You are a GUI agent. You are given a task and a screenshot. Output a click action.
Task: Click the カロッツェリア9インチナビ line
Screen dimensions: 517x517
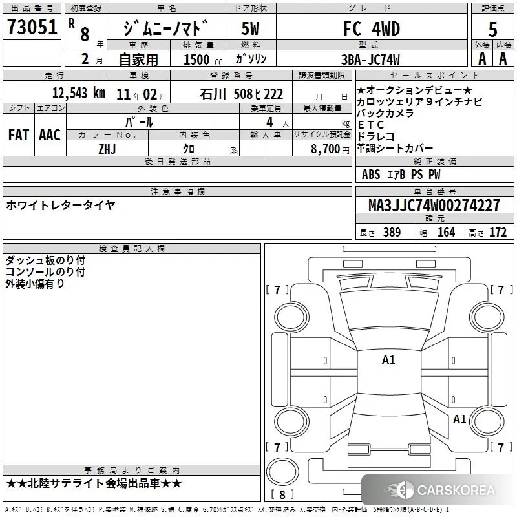tap(419, 101)
